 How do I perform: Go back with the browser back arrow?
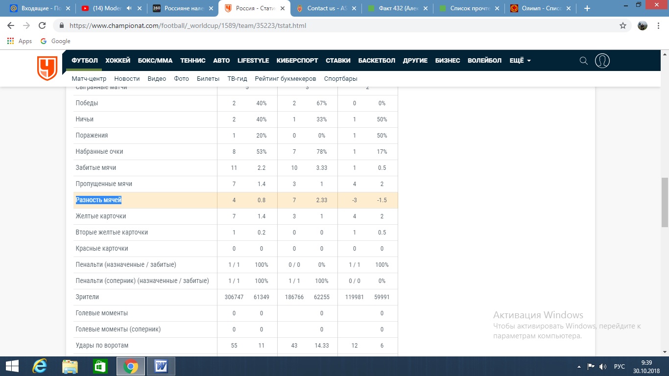tap(11, 25)
